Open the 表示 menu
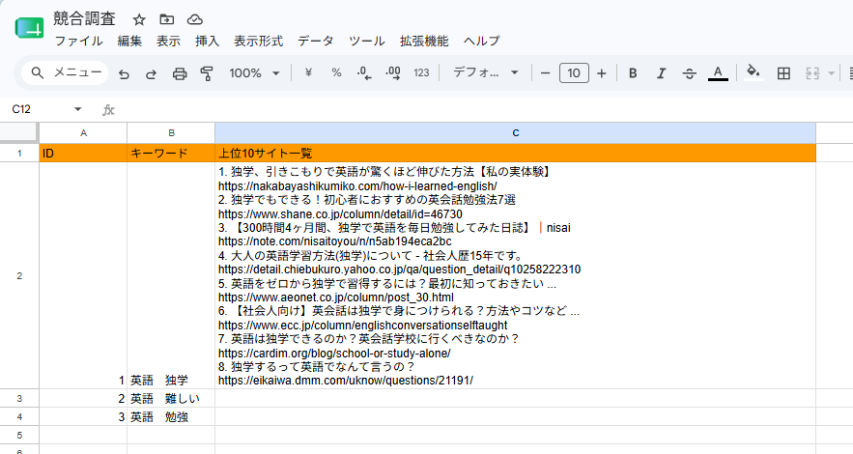Image resolution: width=853 pixels, height=454 pixels. (x=169, y=41)
